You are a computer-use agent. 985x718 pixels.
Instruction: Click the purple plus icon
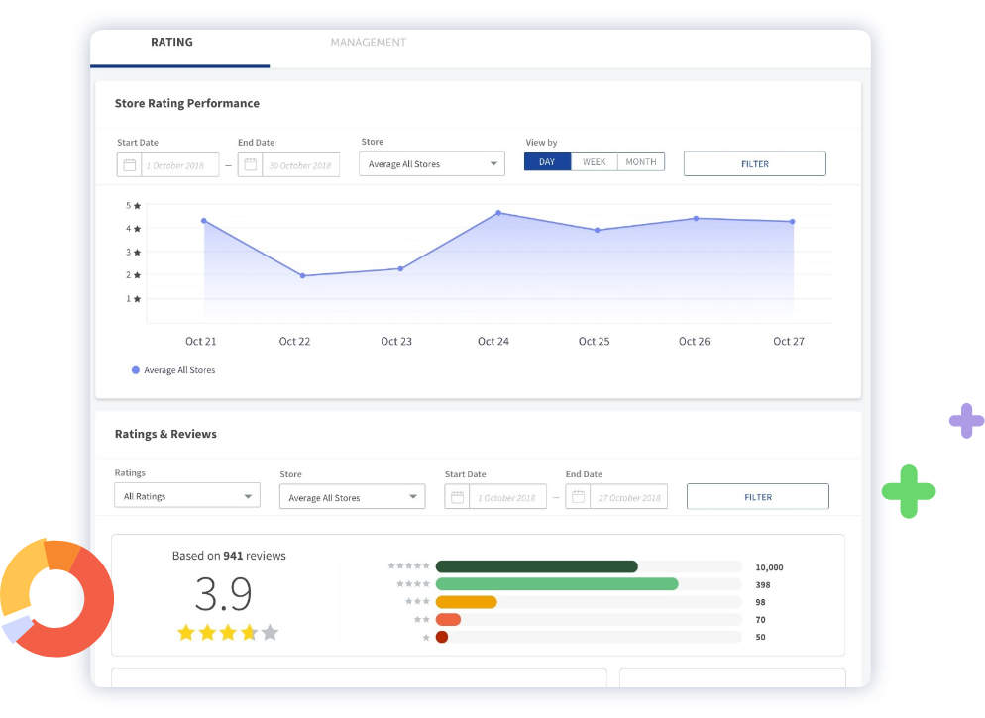(x=966, y=421)
